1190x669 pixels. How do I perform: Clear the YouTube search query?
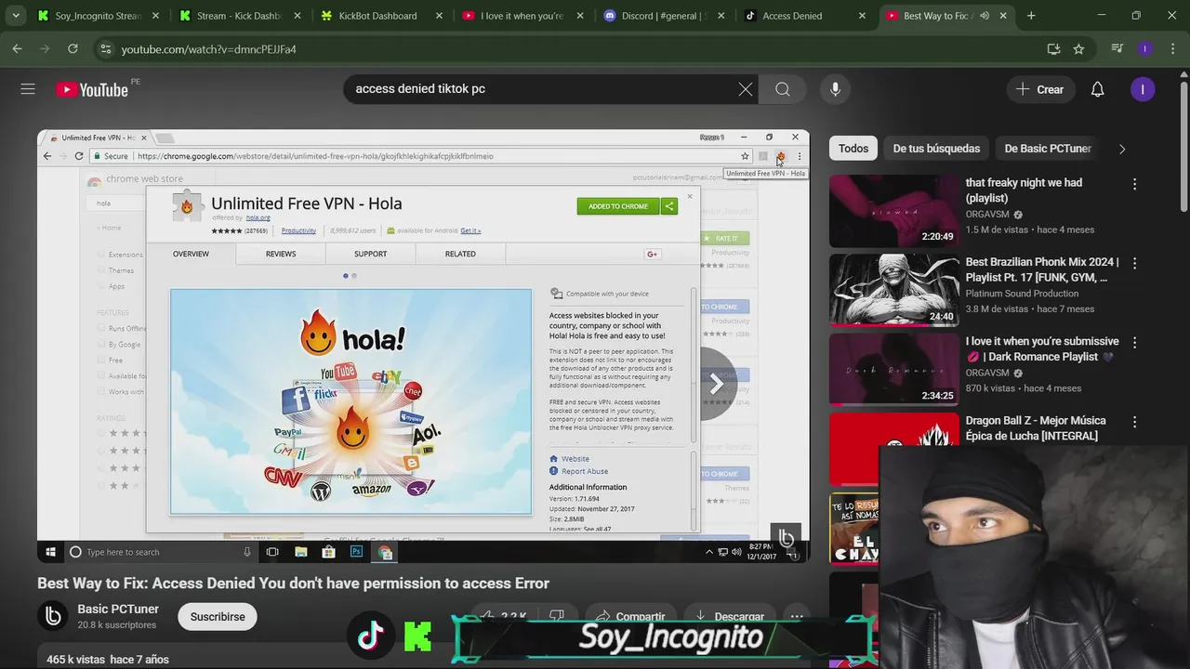(x=746, y=89)
